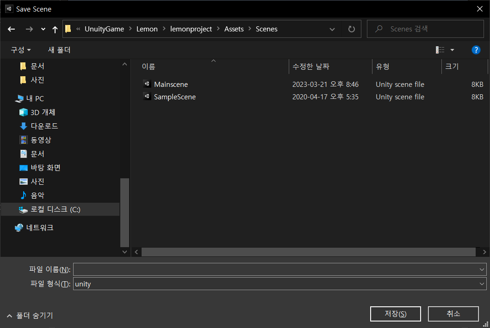Screen dimensions: 490x328
Task: Click the Mainscene Unity file icon
Action: [x=147, y=84]
